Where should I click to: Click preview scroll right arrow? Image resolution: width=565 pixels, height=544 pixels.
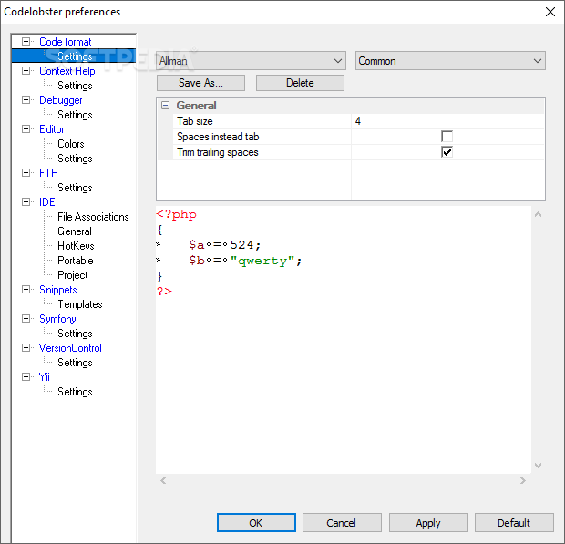[x=523, y=480]
